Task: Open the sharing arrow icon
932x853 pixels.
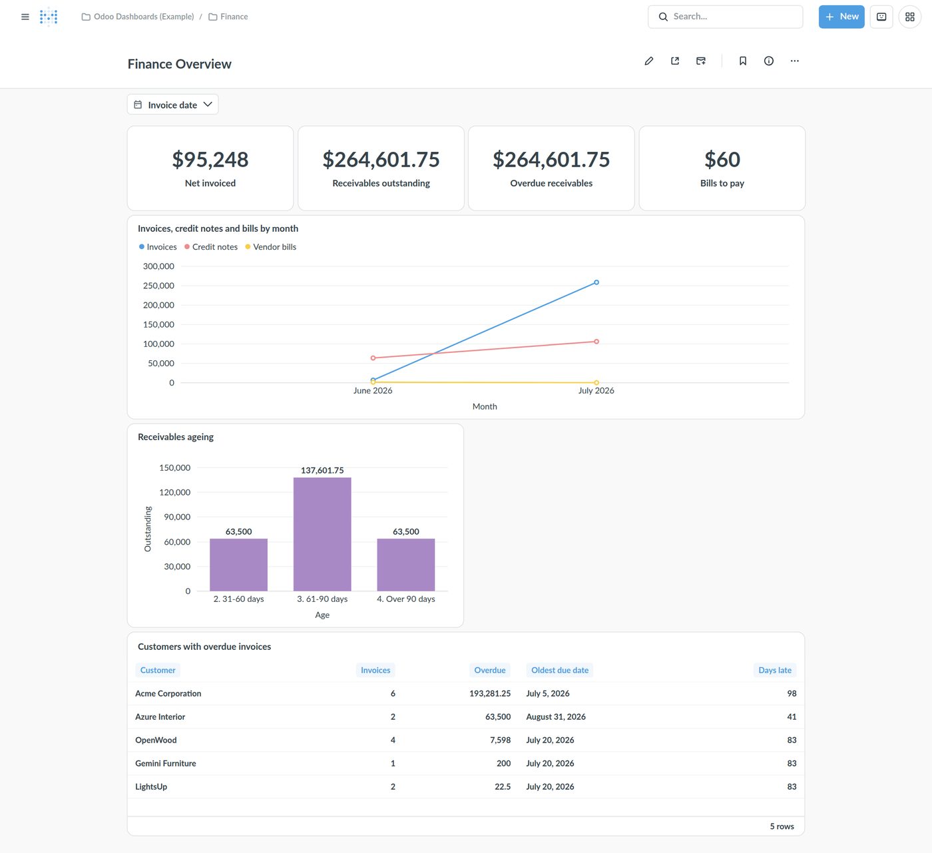Action: click(x=675, y=61)
